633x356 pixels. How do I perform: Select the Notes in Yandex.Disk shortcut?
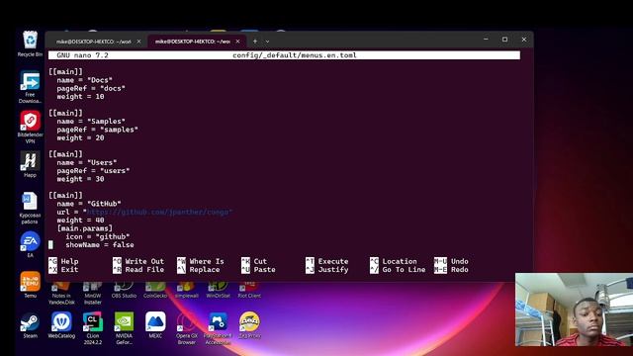61,294
